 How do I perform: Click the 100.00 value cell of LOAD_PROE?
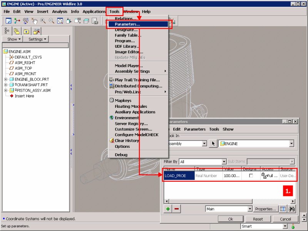tap(232, 176)
